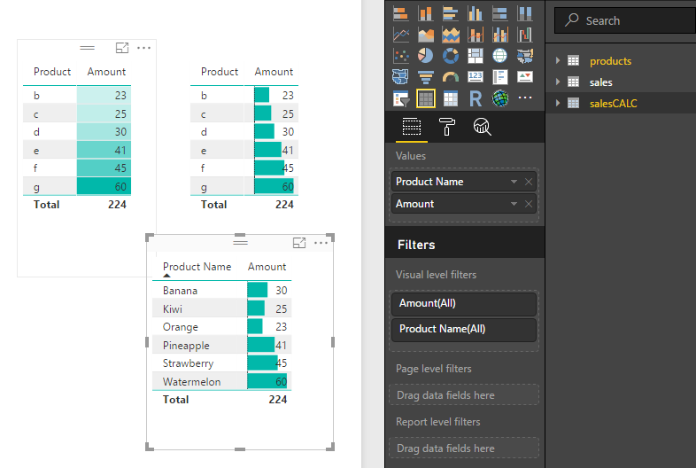
Task: Select the clustered column chart visualization
Action: click(x=476, y=14)
